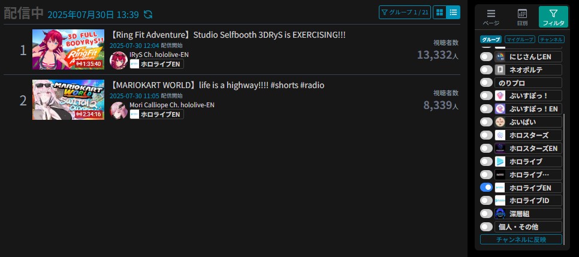Enable the ホロスターズ group toggle
The image size is (579, 257).
click(487, 135)
